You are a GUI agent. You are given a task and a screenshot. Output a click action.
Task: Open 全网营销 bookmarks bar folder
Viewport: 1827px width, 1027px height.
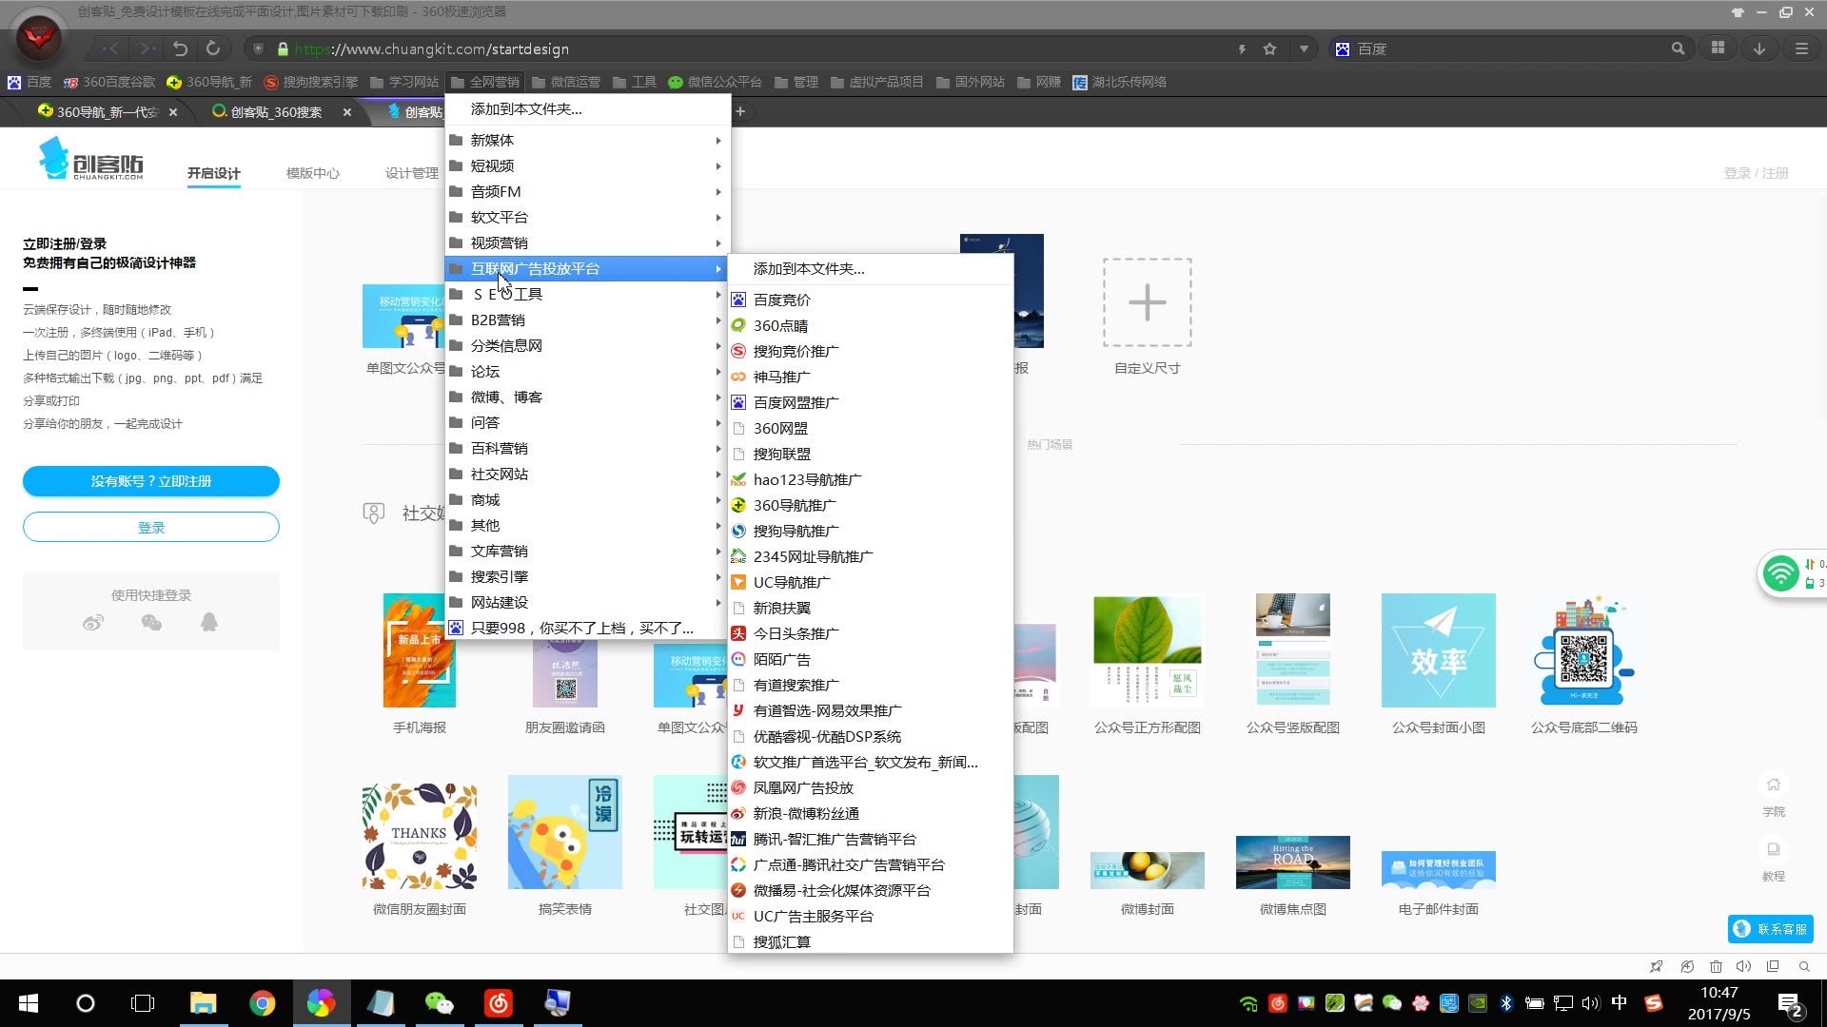click(485, 82)
